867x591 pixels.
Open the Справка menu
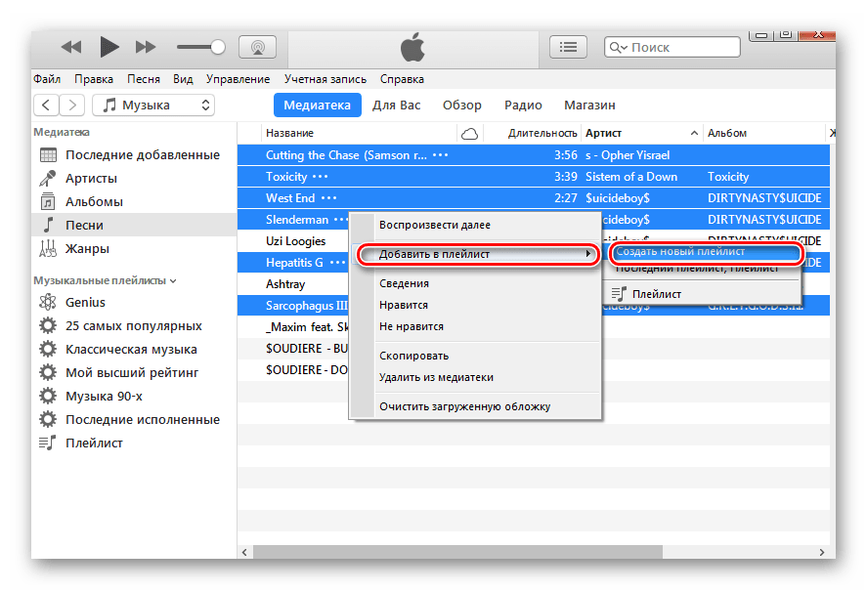click(402, 79)
